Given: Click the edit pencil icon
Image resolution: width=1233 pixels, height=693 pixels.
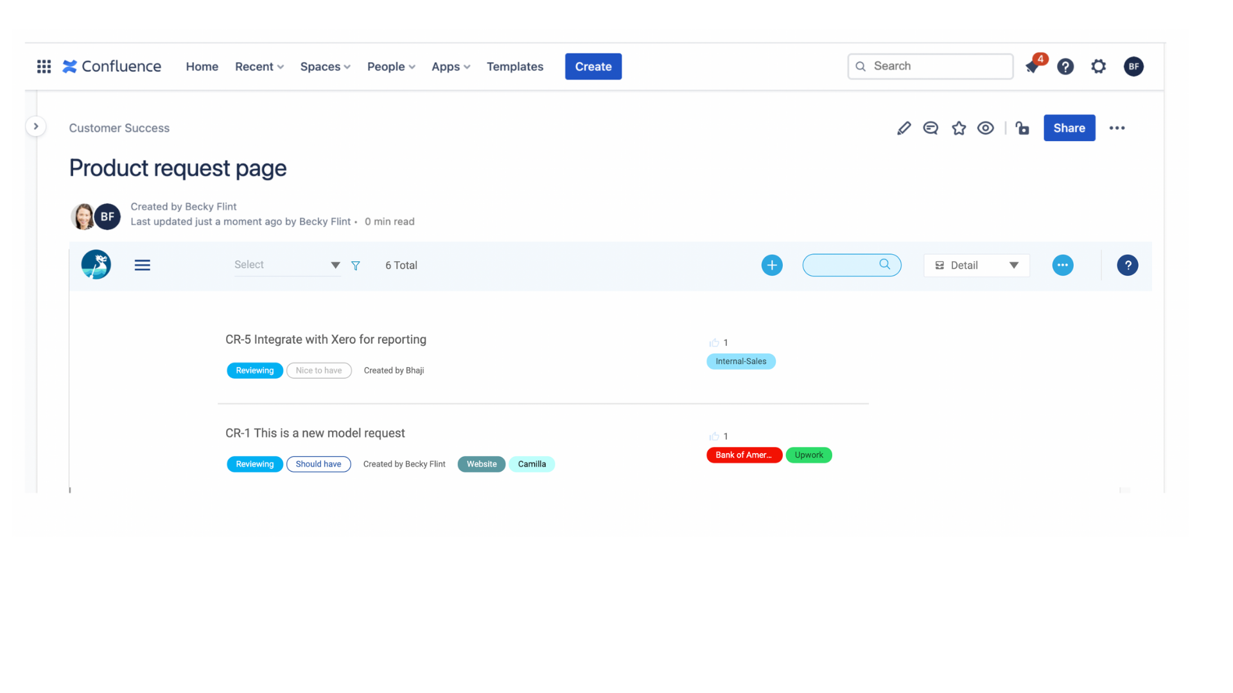Looking at the screenshot, I should pos(904,128).
